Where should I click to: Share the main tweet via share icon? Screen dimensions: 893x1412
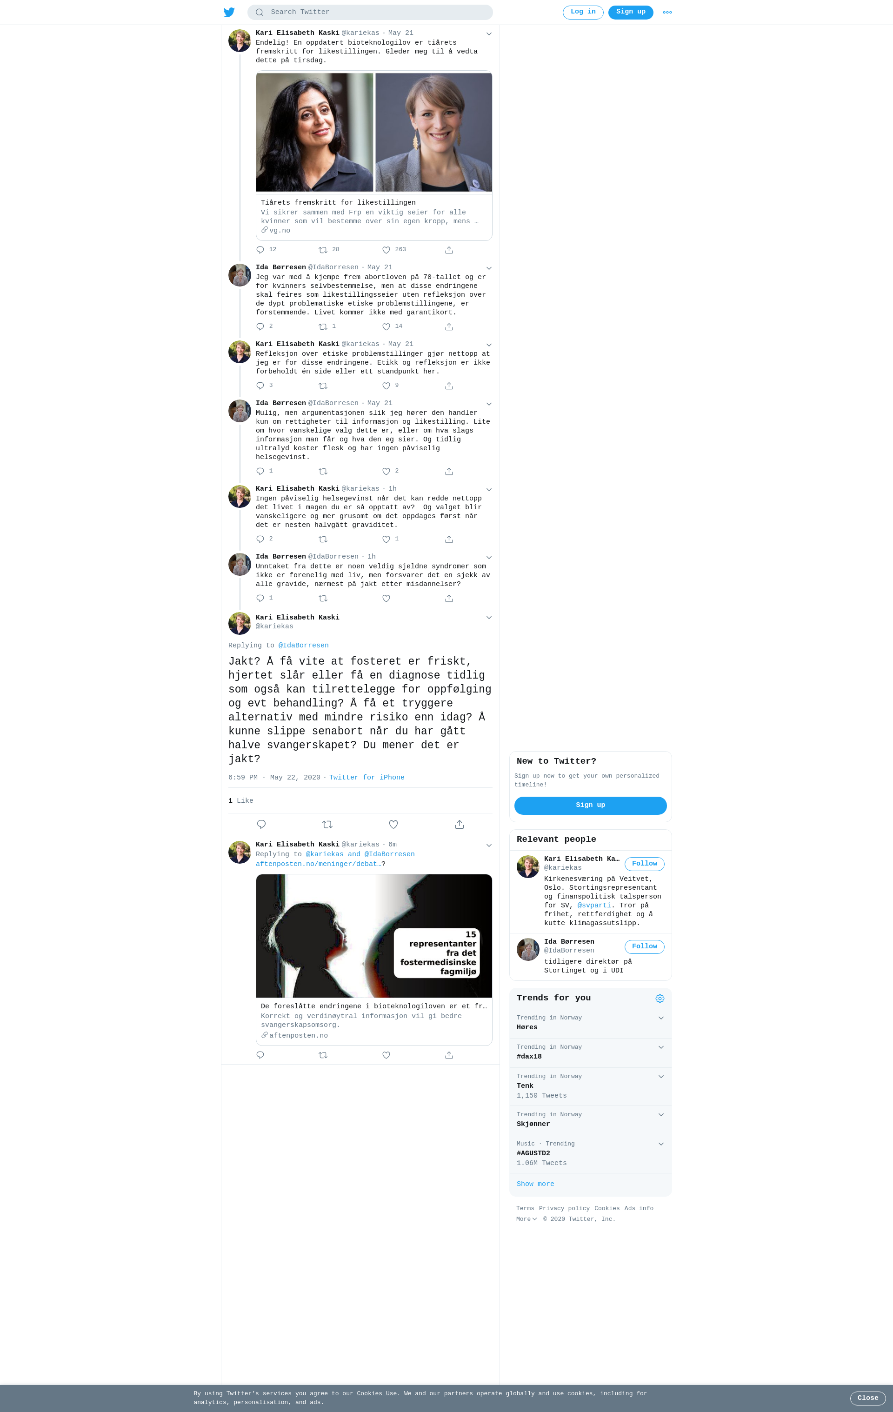[x=460, y=825]
